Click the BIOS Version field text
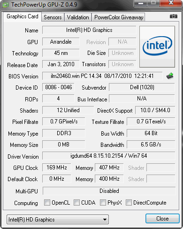Screen dimensions: 183x229 click(x=102, y=76)
